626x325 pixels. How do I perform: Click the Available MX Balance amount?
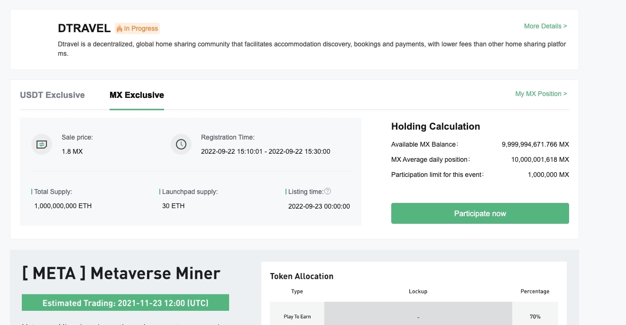point(535,144)
